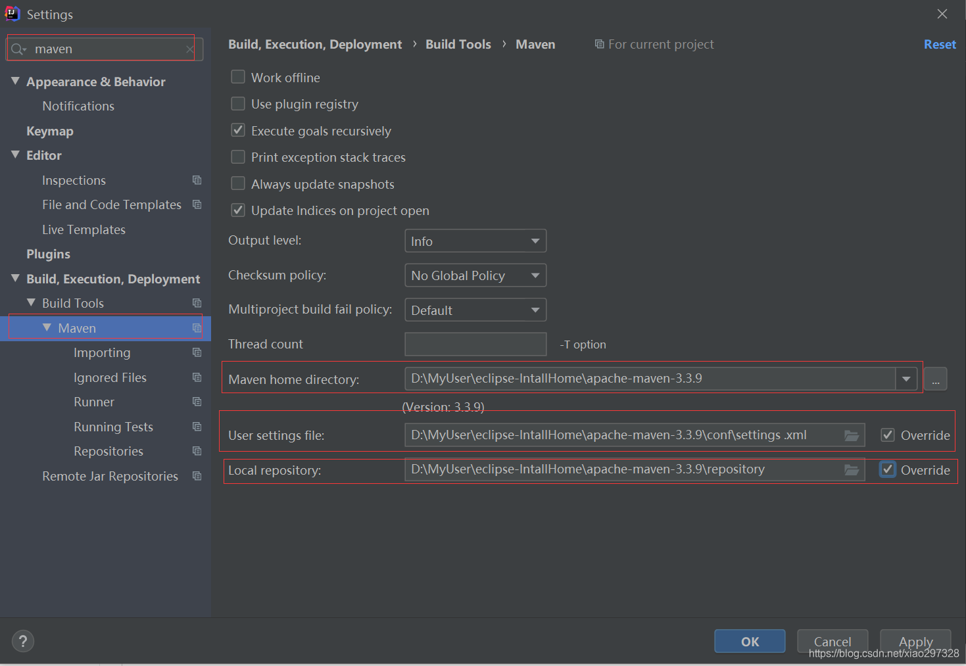
Task: Collapse Appearance & Behavior tree node
Action: pos(16,80)
